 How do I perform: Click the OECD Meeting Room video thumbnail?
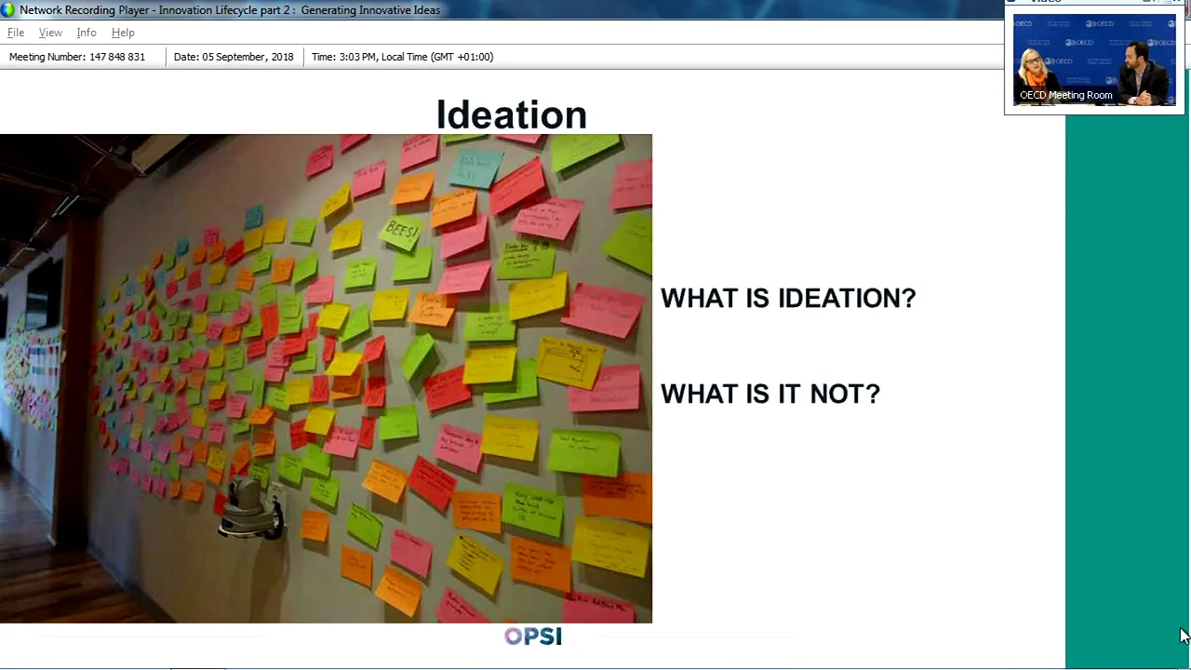(1094, 59)
